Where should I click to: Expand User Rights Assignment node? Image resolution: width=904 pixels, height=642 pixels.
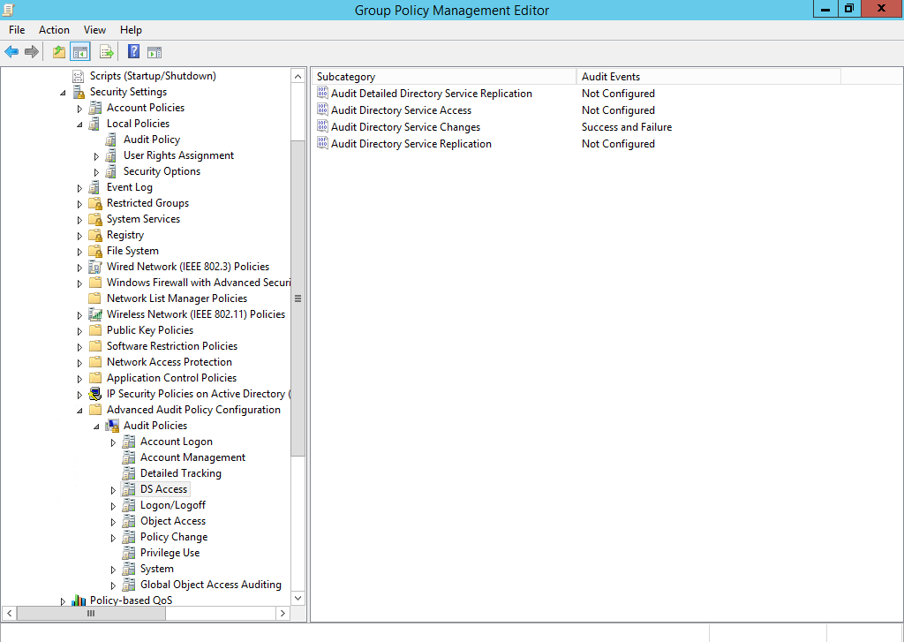(96, 156)
